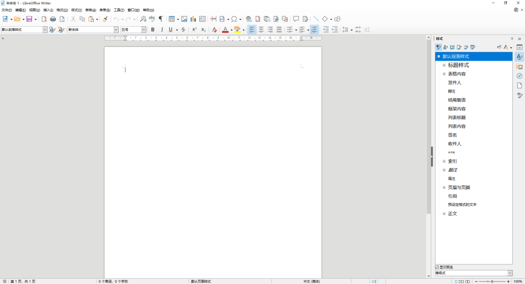The width and height of the screenshot is (525, 284).
Task: Enable justified paragraph alignment
Action: pyautogui.click(x=279, y=30)
